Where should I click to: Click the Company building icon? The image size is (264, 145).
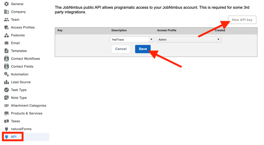[x=7, y=12]
